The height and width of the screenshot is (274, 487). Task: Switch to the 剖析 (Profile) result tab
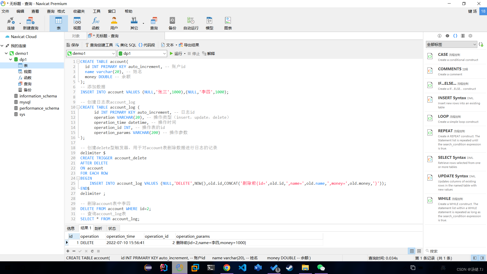[98, 228]
